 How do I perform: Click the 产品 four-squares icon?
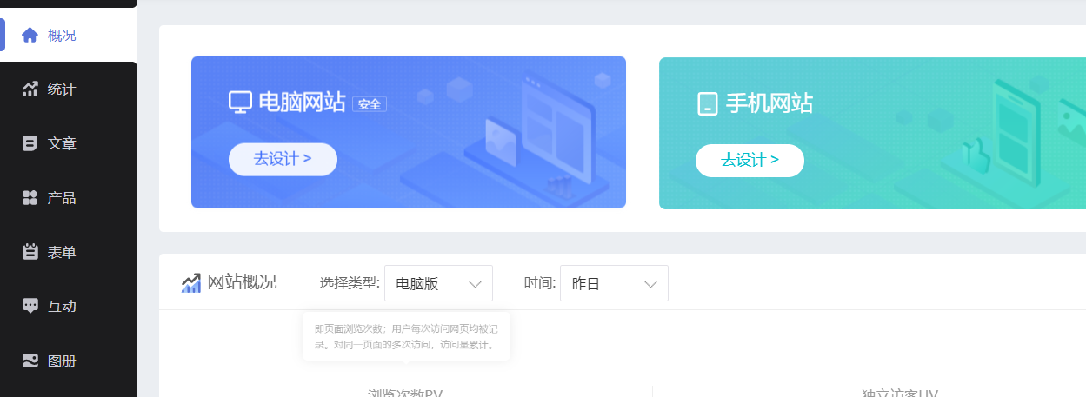pos(30,198)
